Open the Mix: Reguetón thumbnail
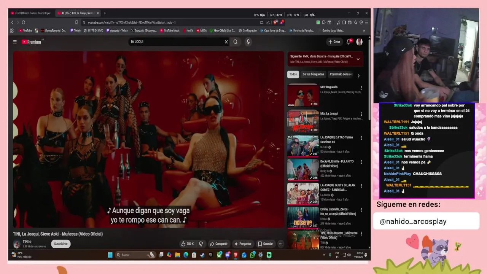 (x=303, y=95)
